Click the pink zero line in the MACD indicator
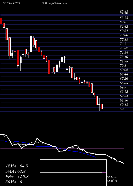The width and height of the screenshot is (133, 186). (62, 149)
